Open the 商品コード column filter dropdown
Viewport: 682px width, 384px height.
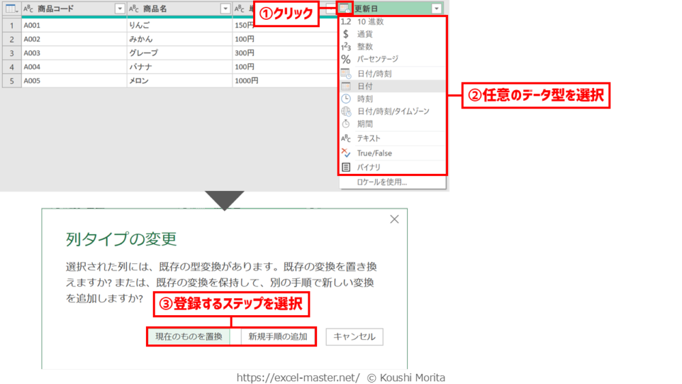120,9
